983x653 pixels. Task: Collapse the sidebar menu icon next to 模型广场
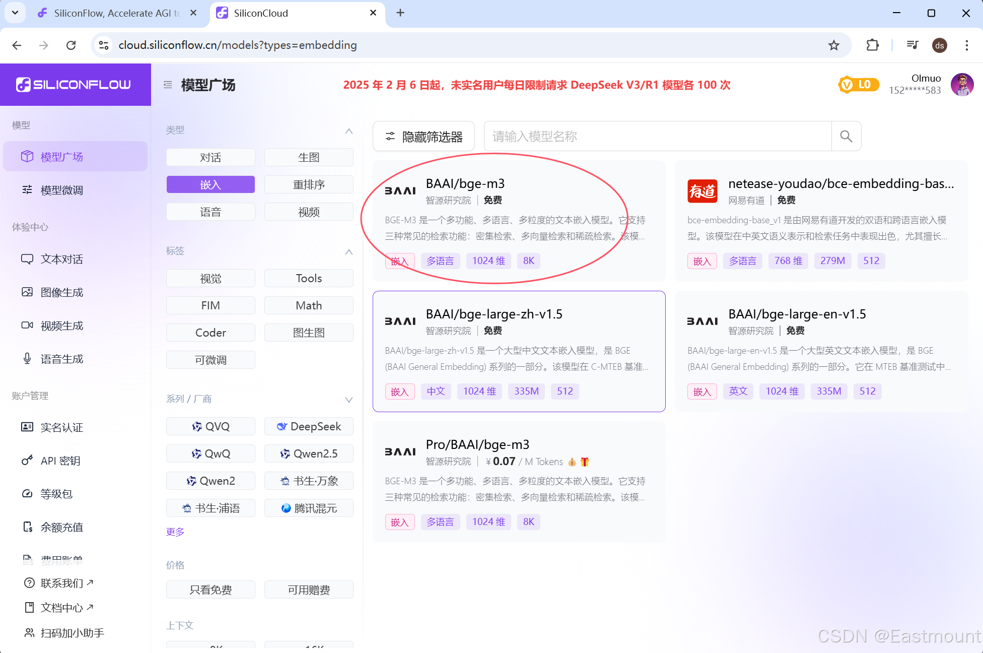click(168, 85)
